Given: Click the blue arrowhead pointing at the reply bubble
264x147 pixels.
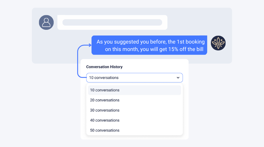Looking at the screenshot, I should pyautogui.click(x=90, y=45).
